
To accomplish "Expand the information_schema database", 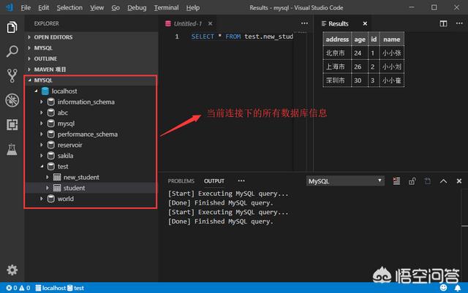I will click(42, 102).
